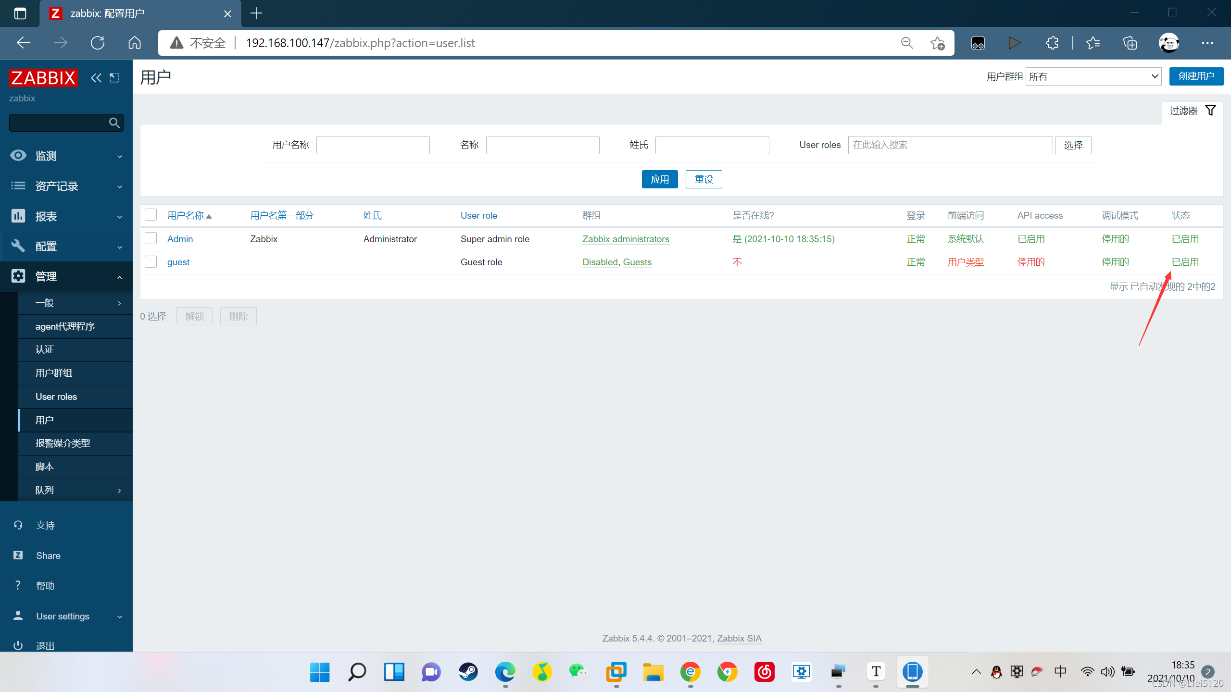Expand the 监测 menu section

point(66,156)
